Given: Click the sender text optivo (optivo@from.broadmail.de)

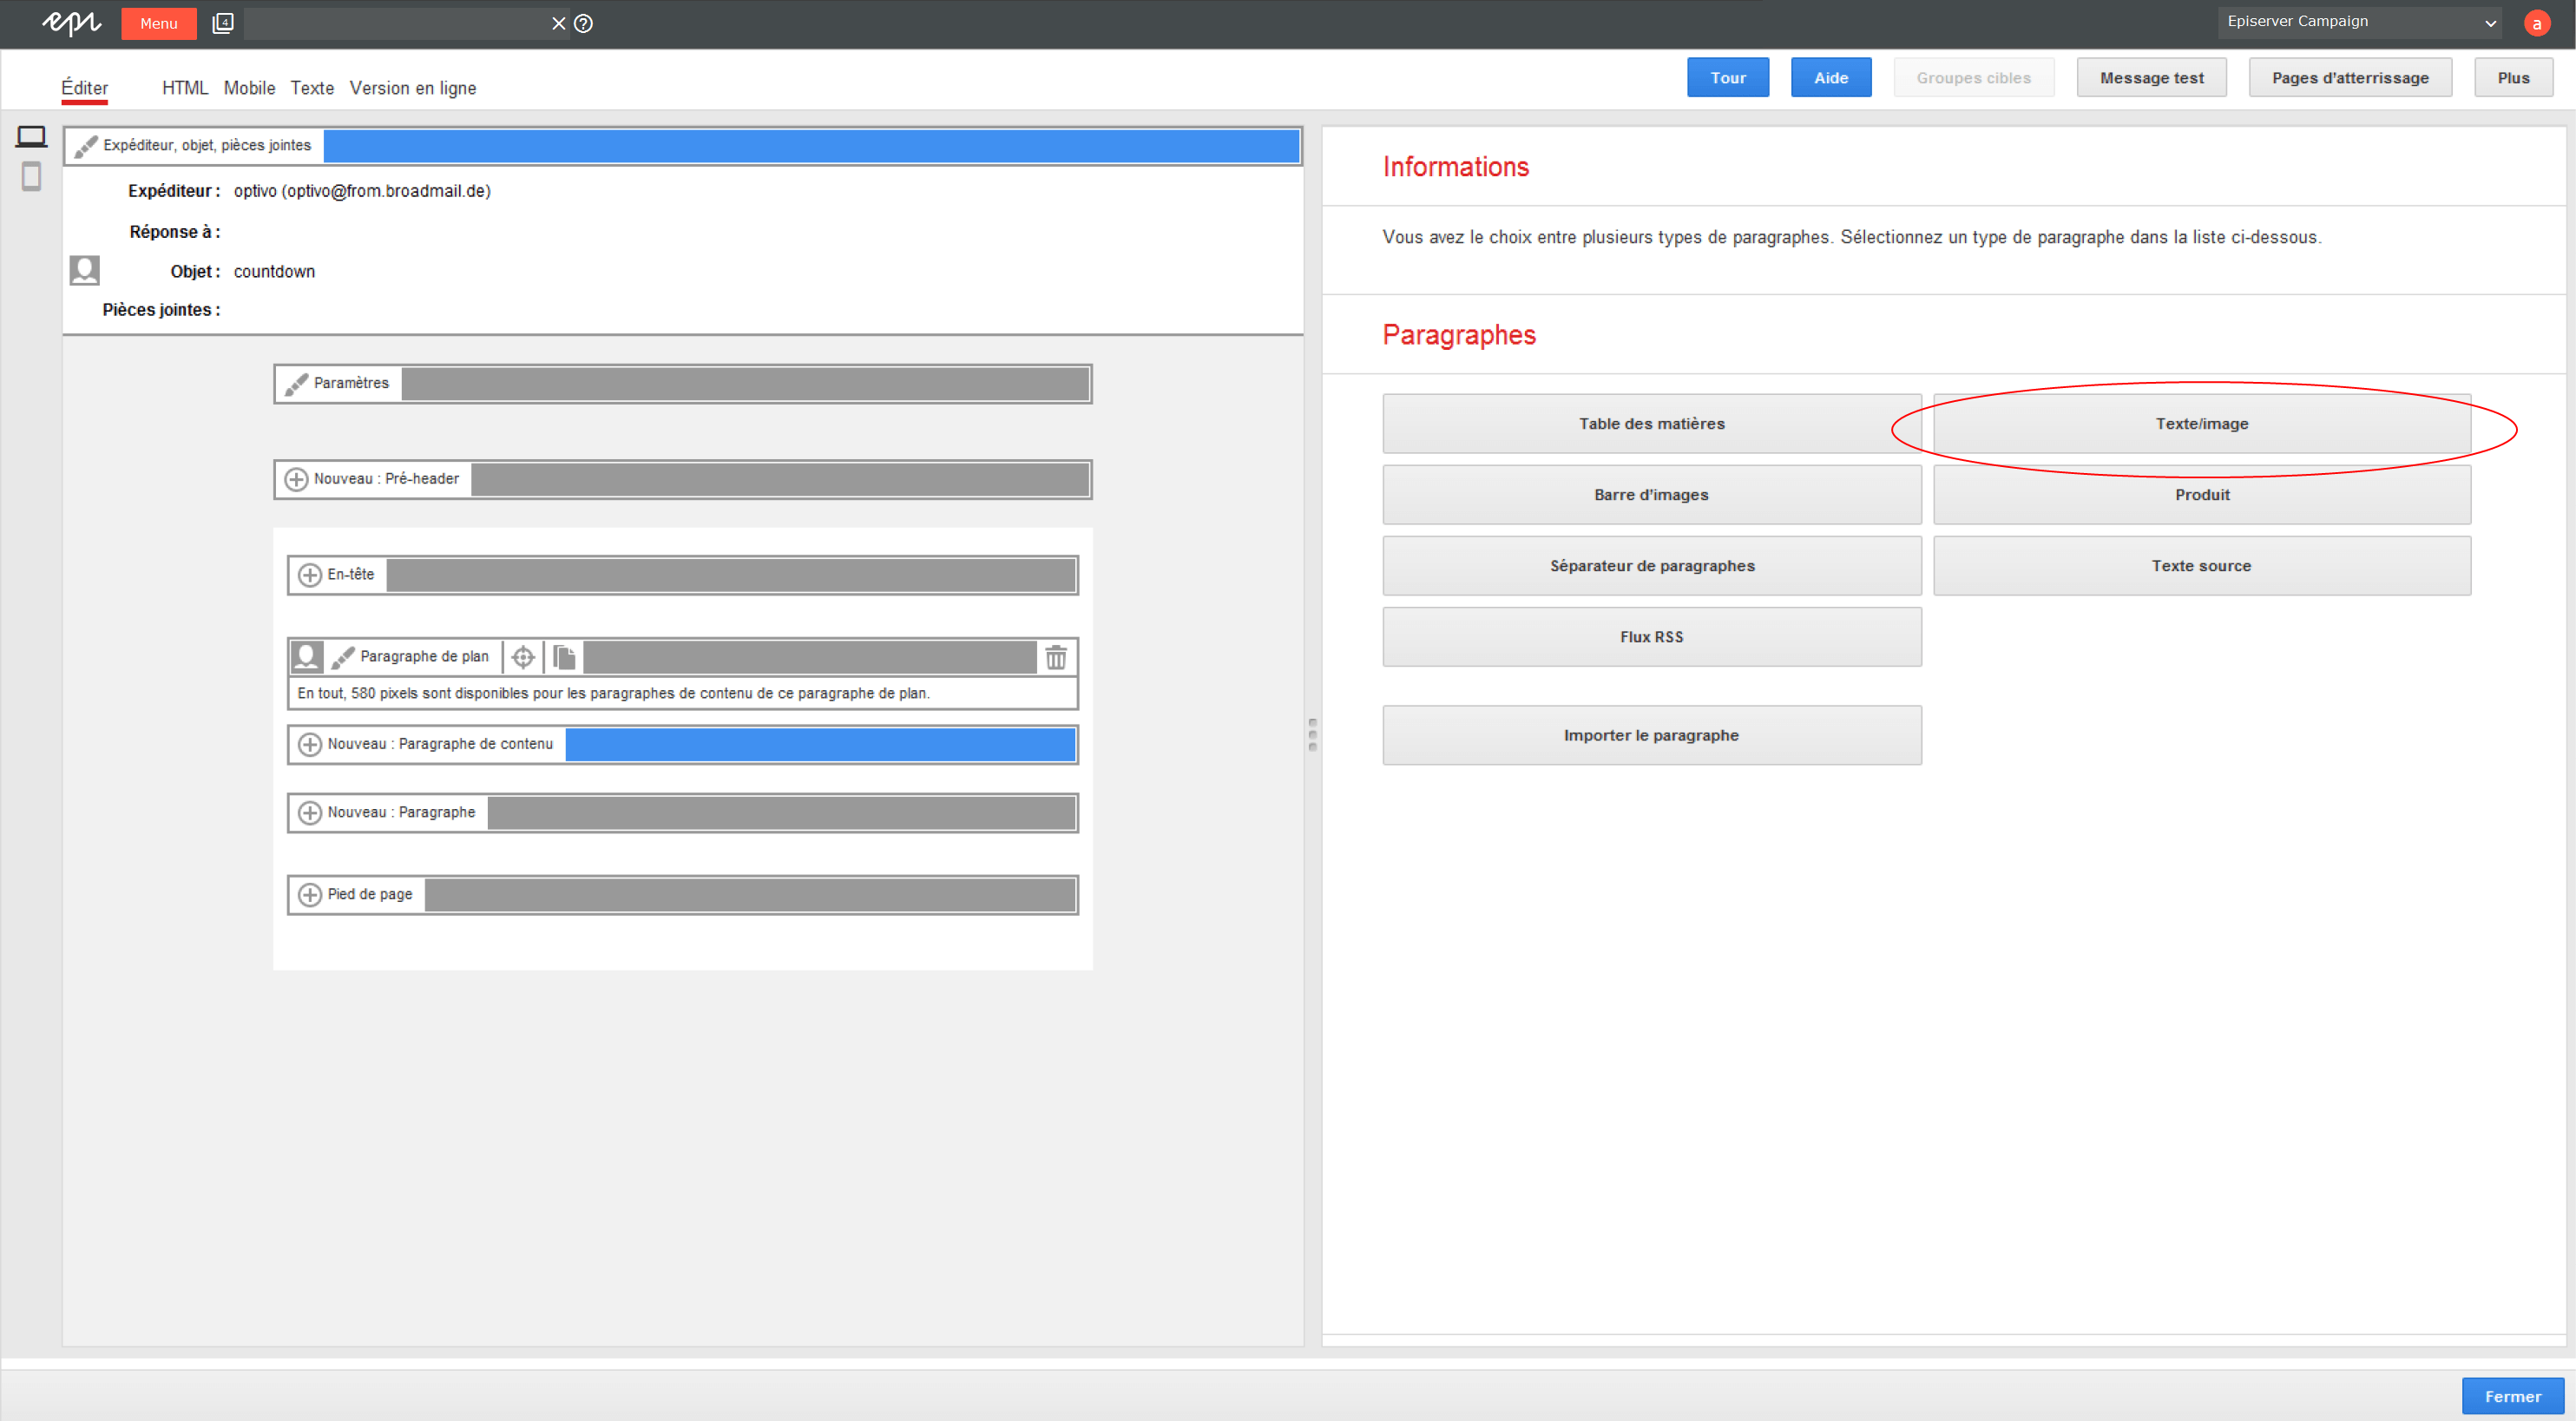Looking at the screenshot, I should click(x=362, y=191).
